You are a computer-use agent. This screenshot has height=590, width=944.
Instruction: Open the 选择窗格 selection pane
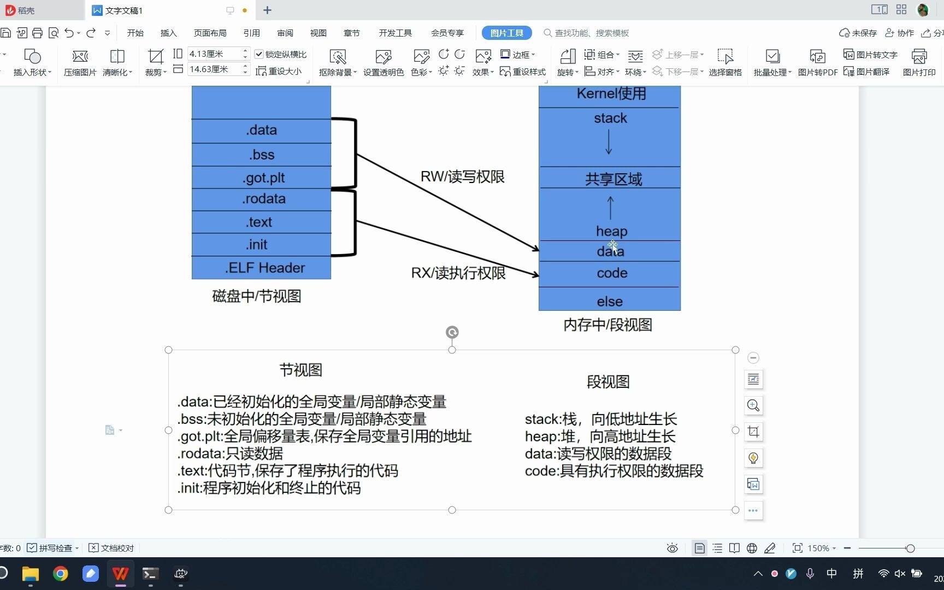click(725, 62)
